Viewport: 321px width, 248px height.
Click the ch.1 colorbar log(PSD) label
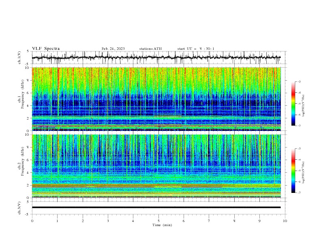click(x=304, y=106)
